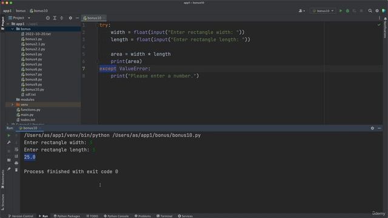This screenshot has height=218, width=388.
Task: Rerun bonus10 in Run panel
Action: [9, 136]
